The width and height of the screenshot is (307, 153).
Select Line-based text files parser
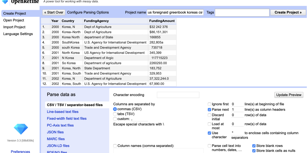pos(63,112)
